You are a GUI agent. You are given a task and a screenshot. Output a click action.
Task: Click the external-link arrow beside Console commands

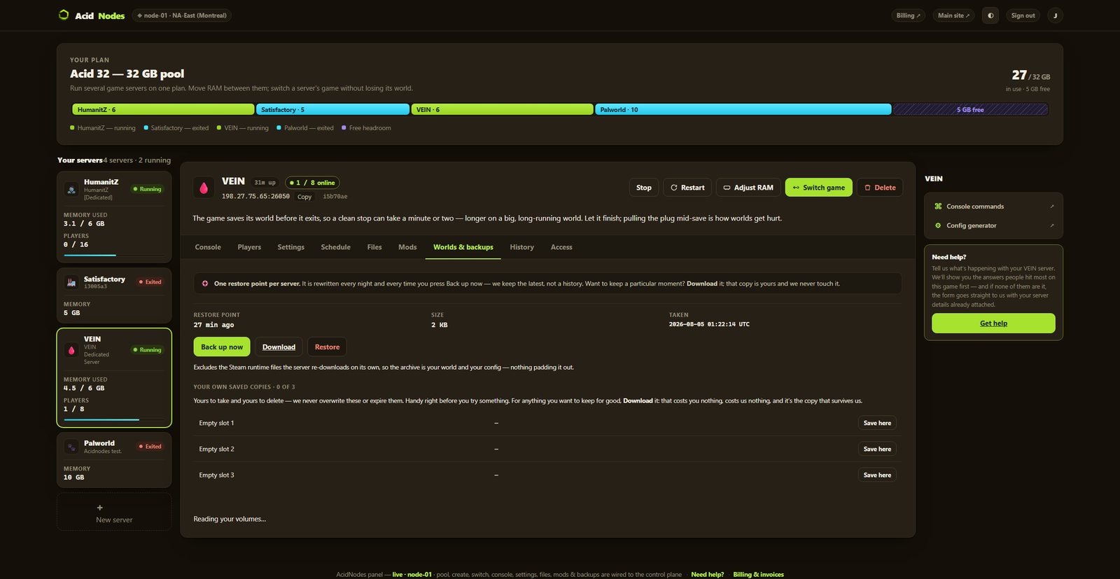click(1051, 207)
